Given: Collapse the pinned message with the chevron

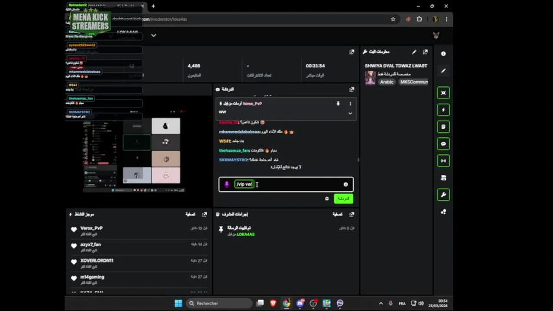Looking at the screenshot, I should point(350,113).
